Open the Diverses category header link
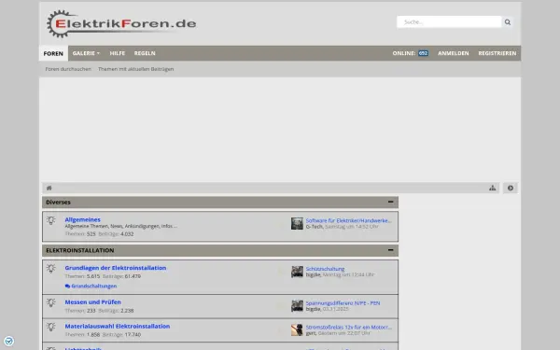 pyautogui.click(x=58, y=203)
